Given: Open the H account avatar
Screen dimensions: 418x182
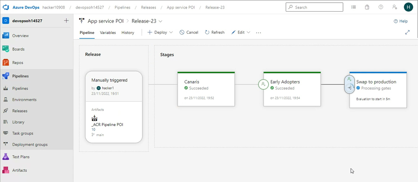Looking at the screenshot, I should coord(409,7).
